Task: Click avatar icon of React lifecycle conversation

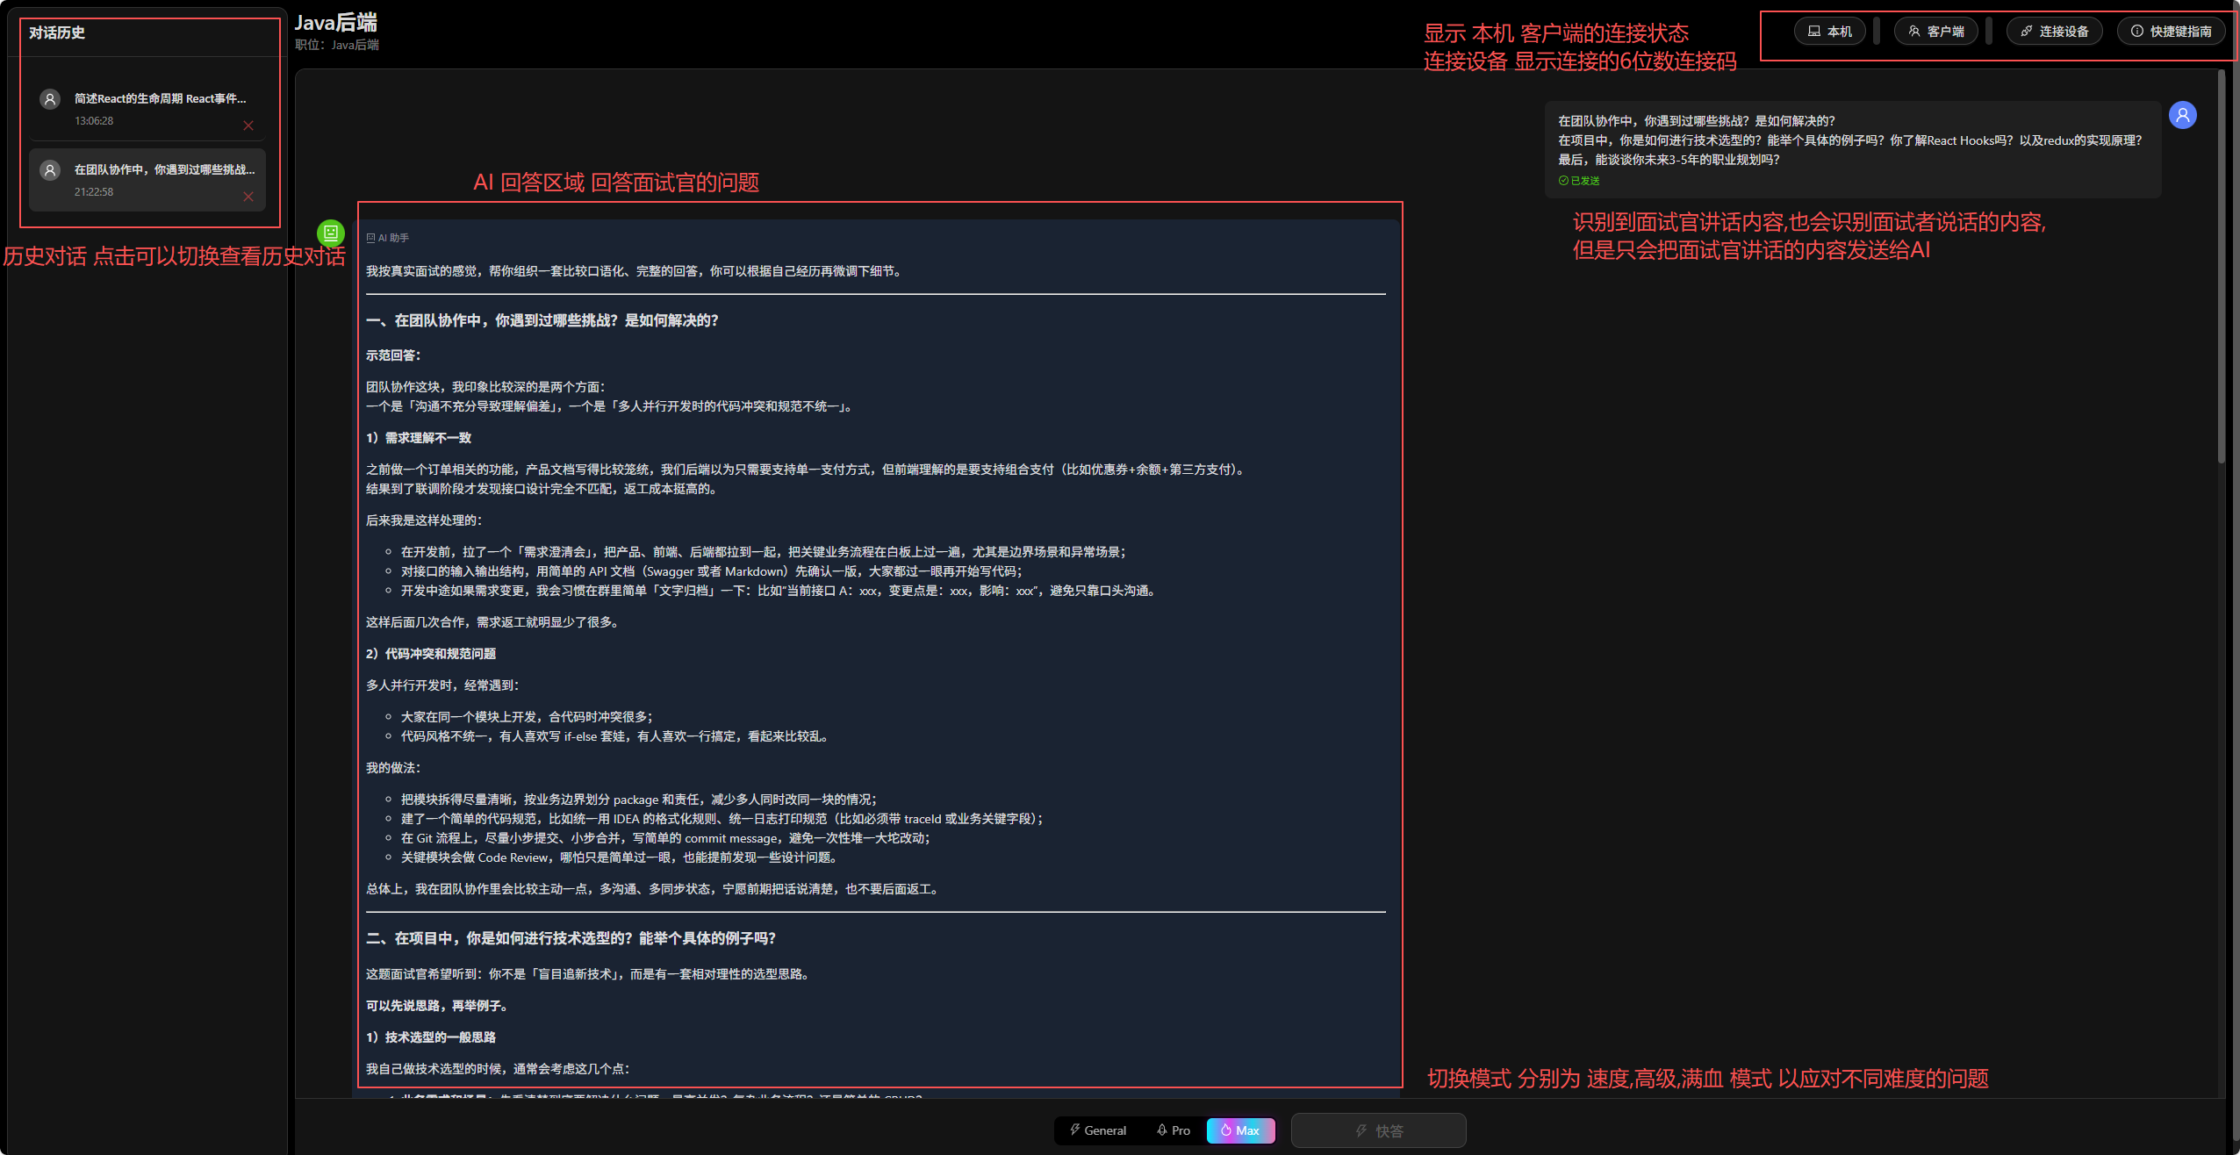Action: pyautogui.click(x=50, y=99)
